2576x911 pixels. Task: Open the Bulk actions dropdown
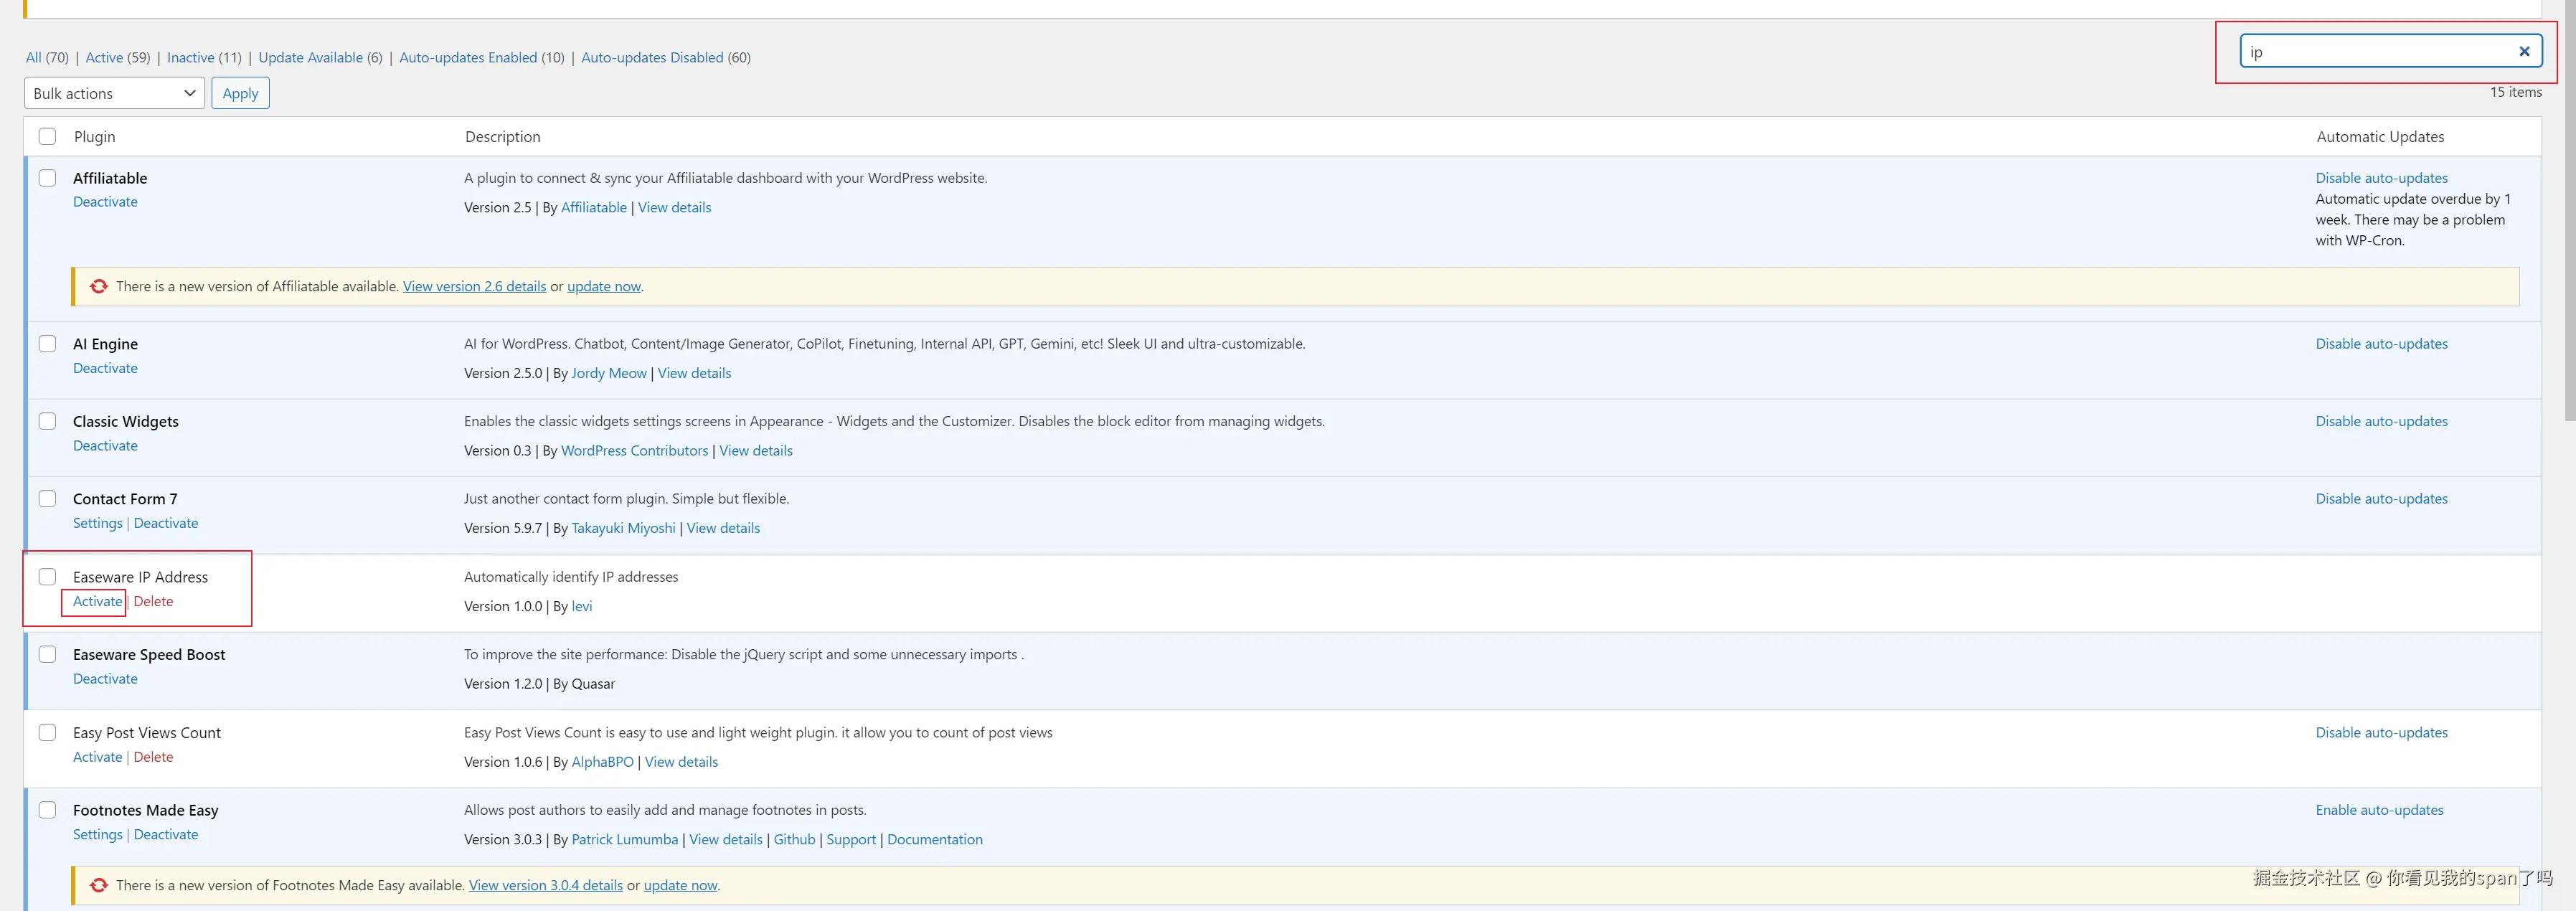pyautogui.click(x=114, y=94)
